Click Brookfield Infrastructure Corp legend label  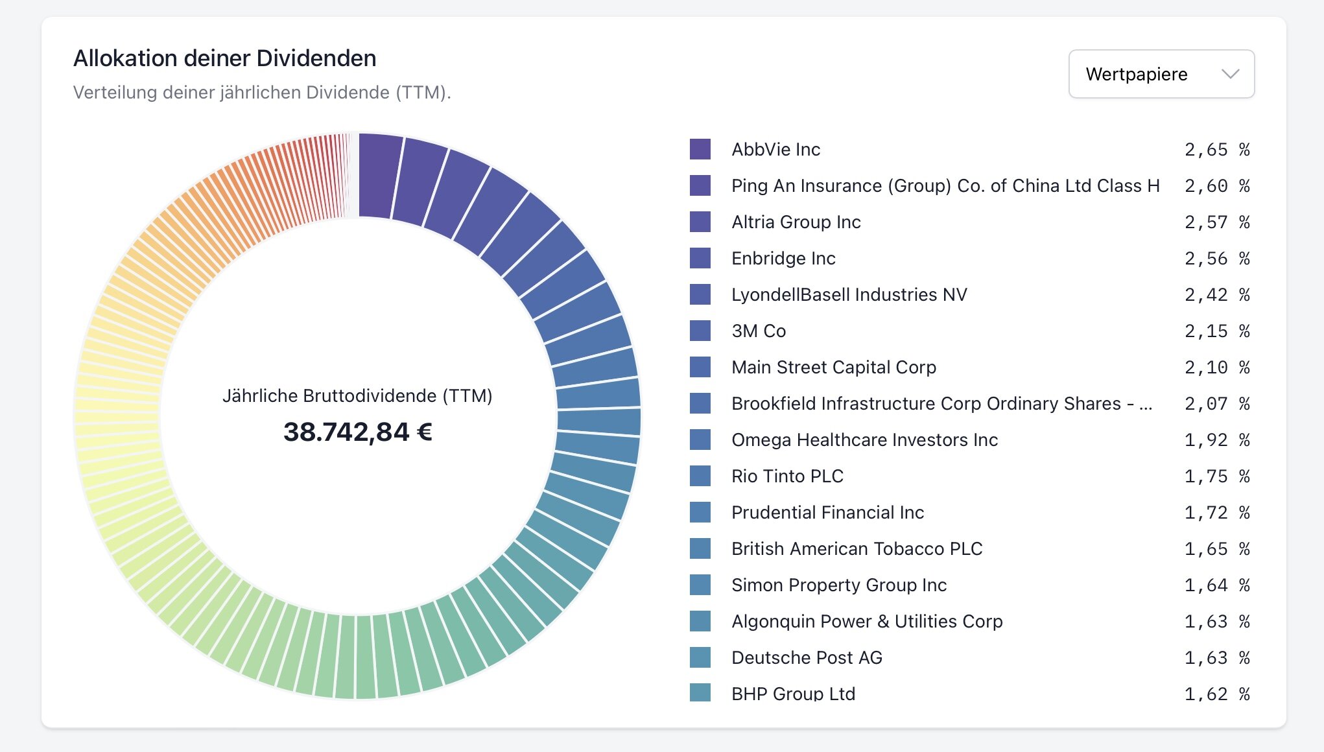(941, 403)
